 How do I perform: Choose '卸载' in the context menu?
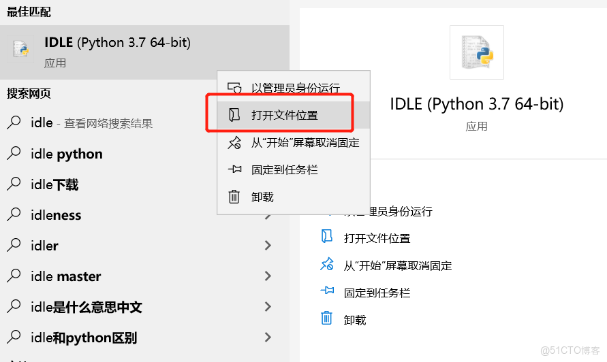click(x=294, y=197)
